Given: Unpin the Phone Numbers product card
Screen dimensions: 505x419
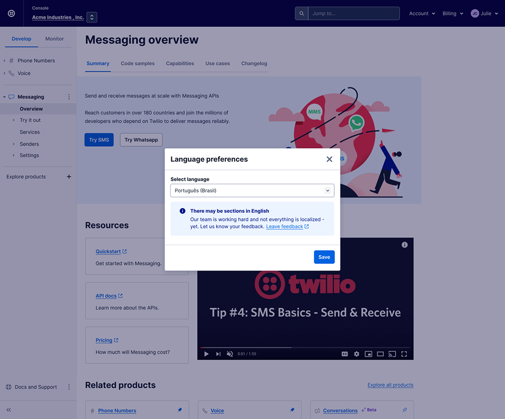Looking at the screenshot, I should (x=179, y=410).
